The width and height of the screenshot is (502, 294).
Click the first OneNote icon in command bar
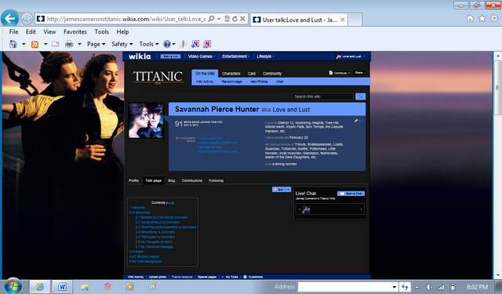[195, 44]
